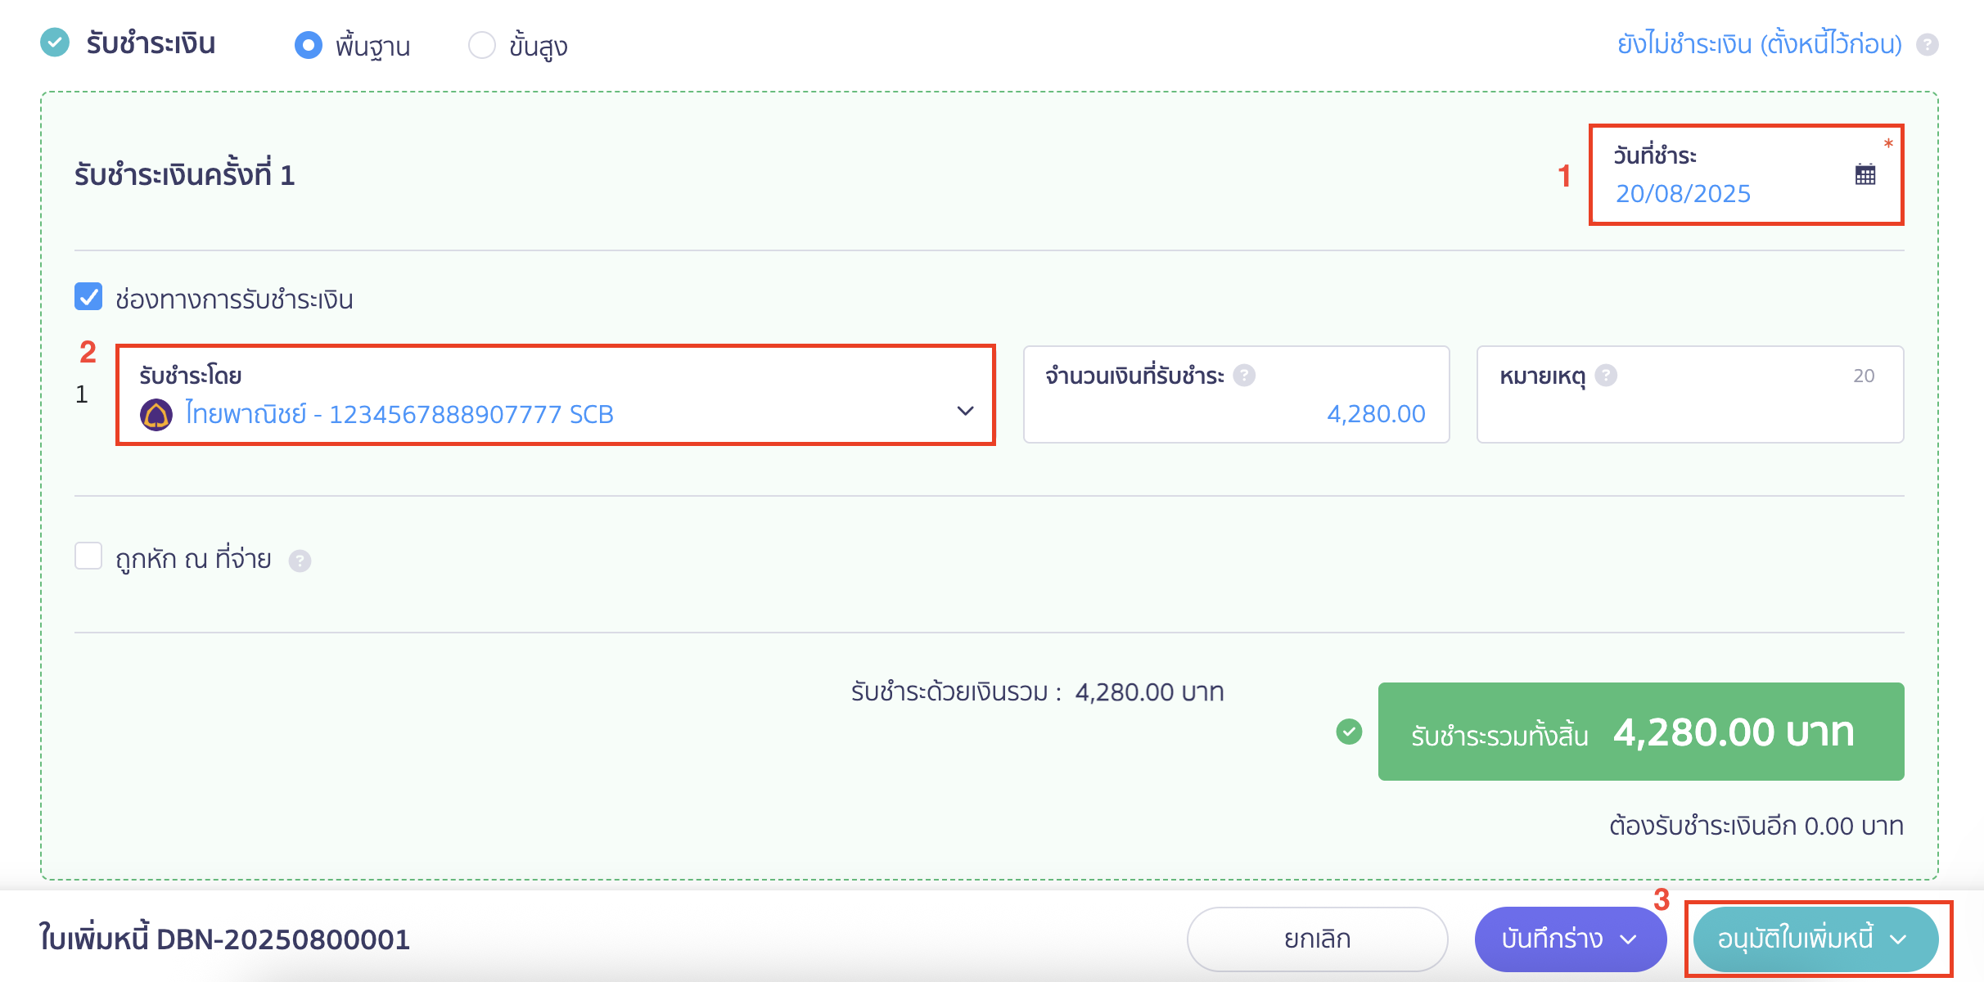Click the help icon beside ยังไม่ชำระเงิน link
Screen dimensions: 1984x982
pos(1928,44)
